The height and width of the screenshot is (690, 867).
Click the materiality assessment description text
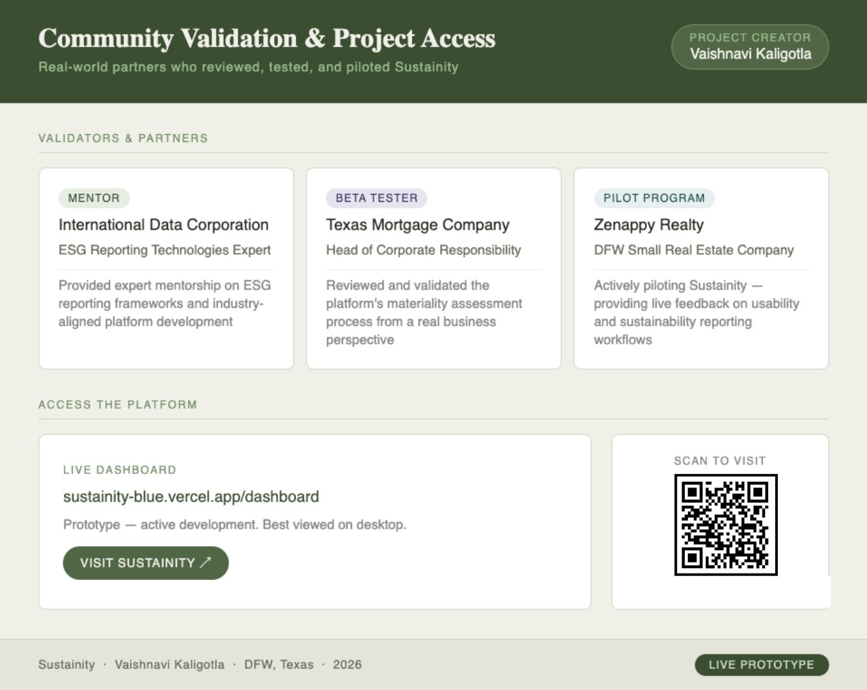pyautogui.click(x=424, y=312)
